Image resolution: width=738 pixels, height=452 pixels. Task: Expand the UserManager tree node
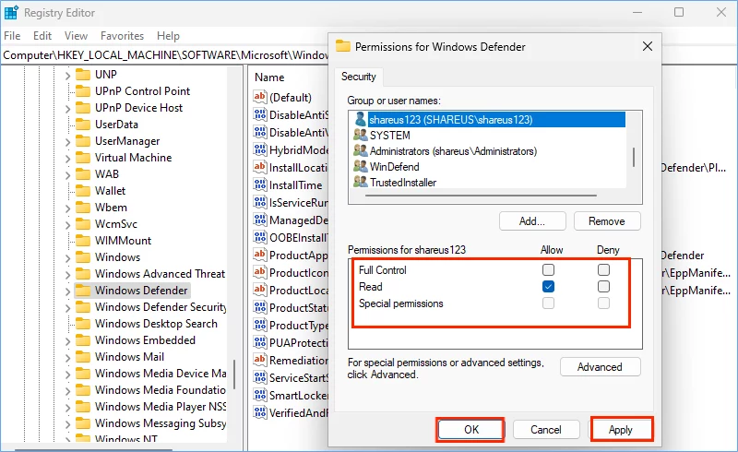(x=67, y=142)
